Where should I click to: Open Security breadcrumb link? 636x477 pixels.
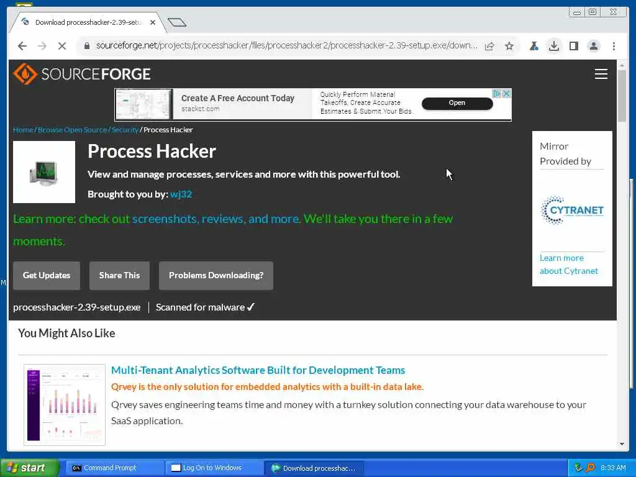(125, 130)
